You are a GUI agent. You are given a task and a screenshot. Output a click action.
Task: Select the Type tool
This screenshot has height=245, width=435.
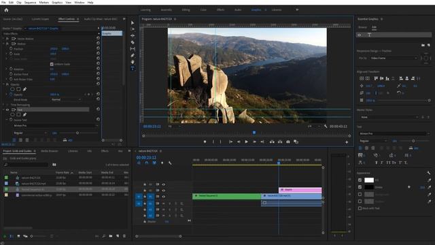(133, 68)
